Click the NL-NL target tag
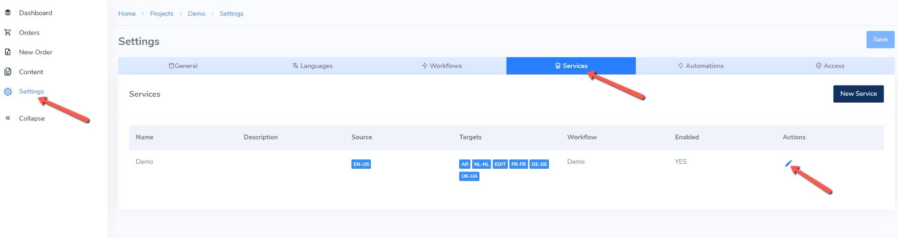898x238 pixels. tap(481, 164)
